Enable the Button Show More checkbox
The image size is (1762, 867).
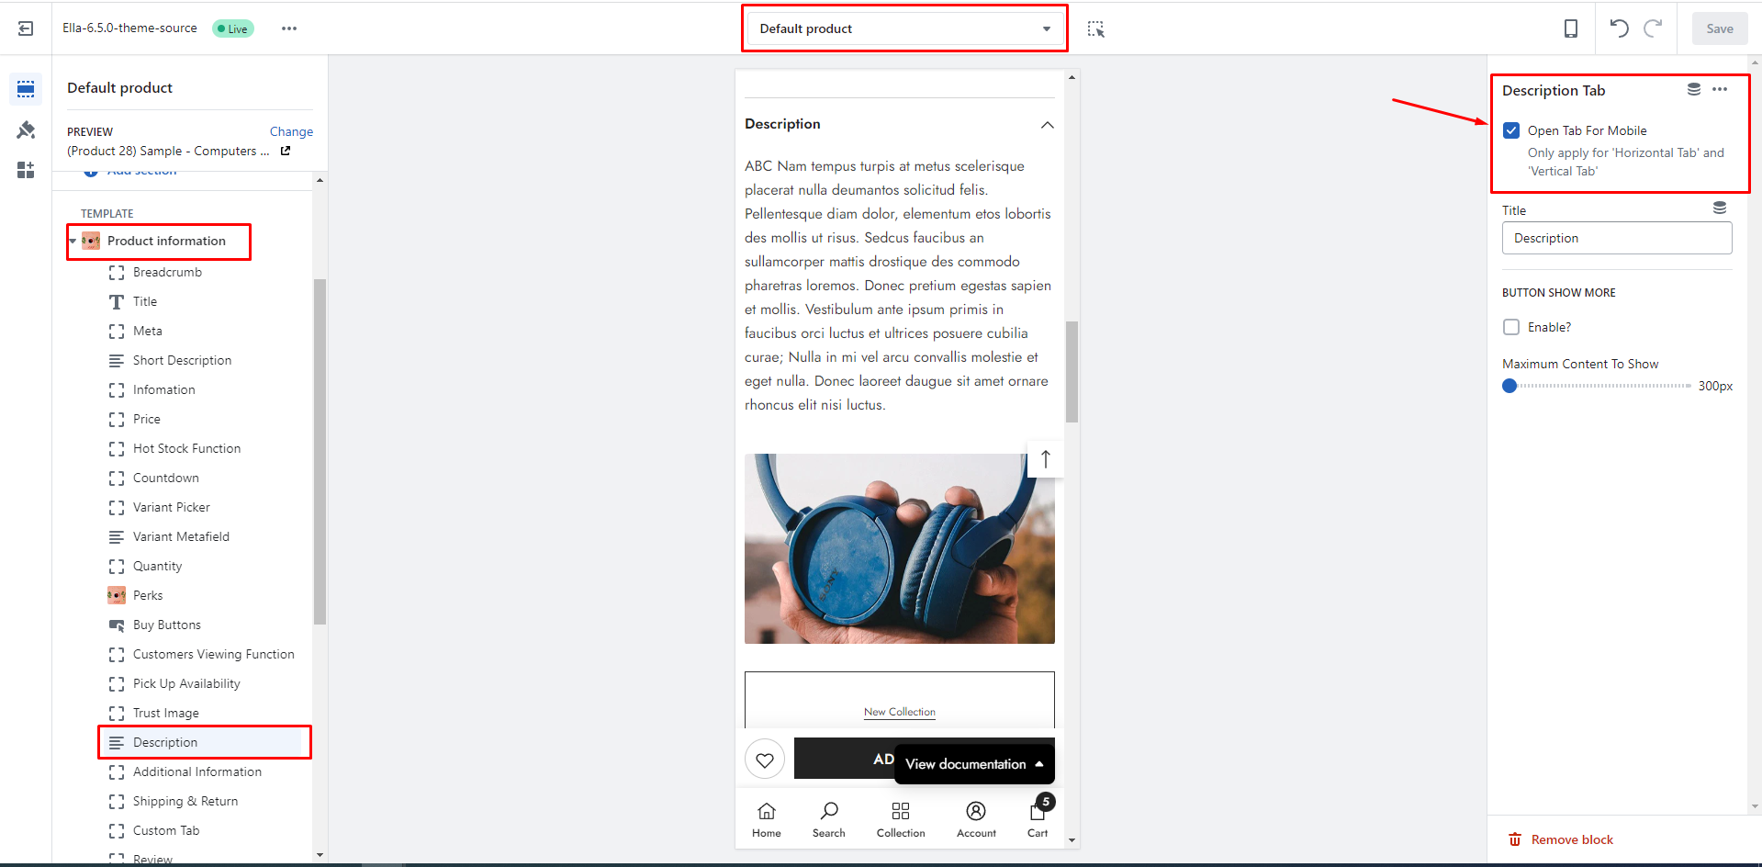[x=1511, y=327]
